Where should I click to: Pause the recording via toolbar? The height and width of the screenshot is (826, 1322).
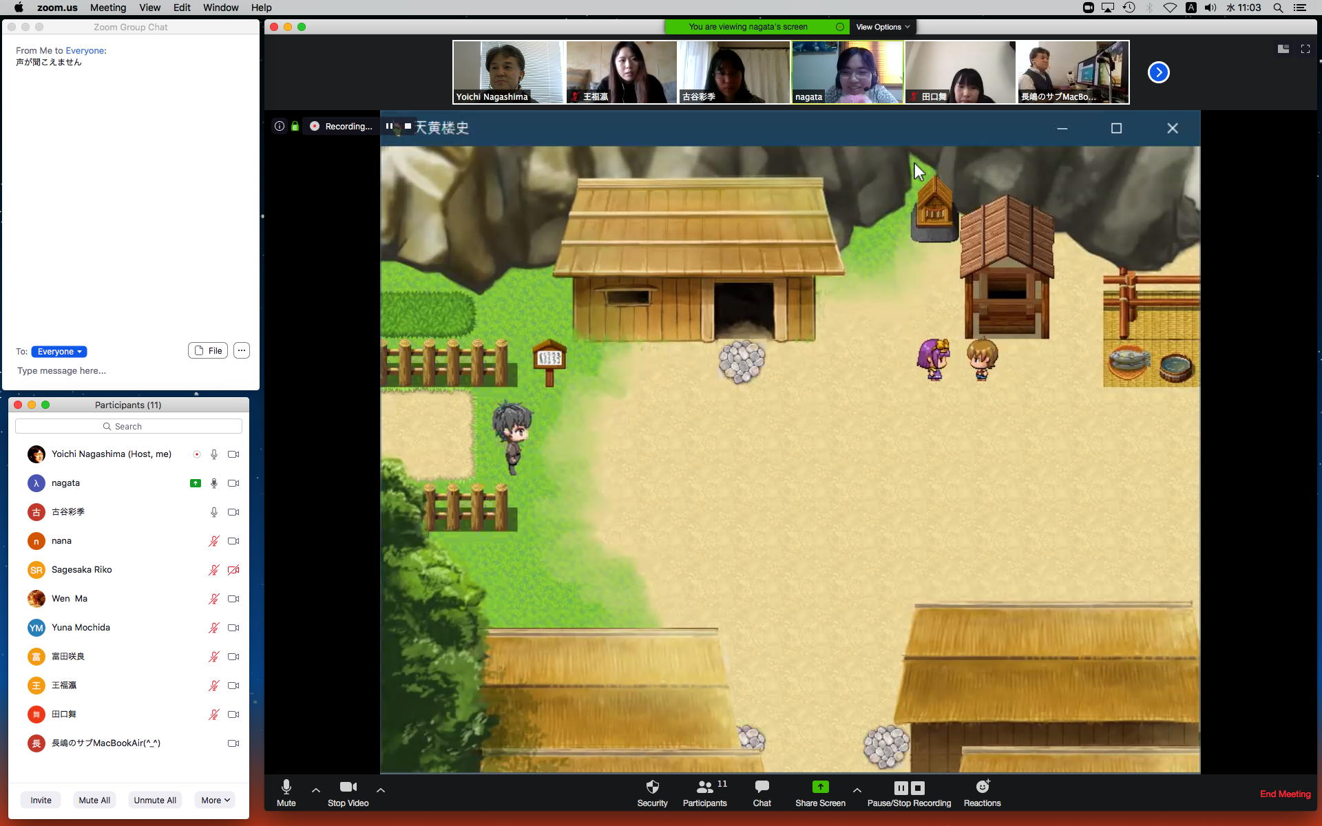click(x=901, y=788)
